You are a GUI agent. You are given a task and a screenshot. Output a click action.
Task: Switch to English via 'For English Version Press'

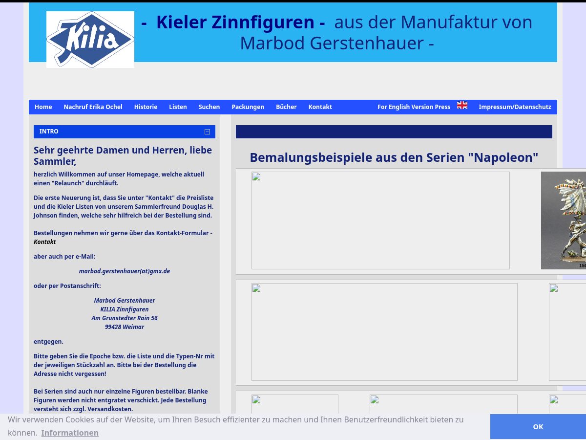coord(414,107)
